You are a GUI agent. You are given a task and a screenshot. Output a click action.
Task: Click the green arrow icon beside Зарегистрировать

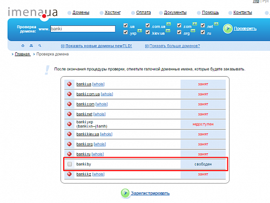point(125,193)
